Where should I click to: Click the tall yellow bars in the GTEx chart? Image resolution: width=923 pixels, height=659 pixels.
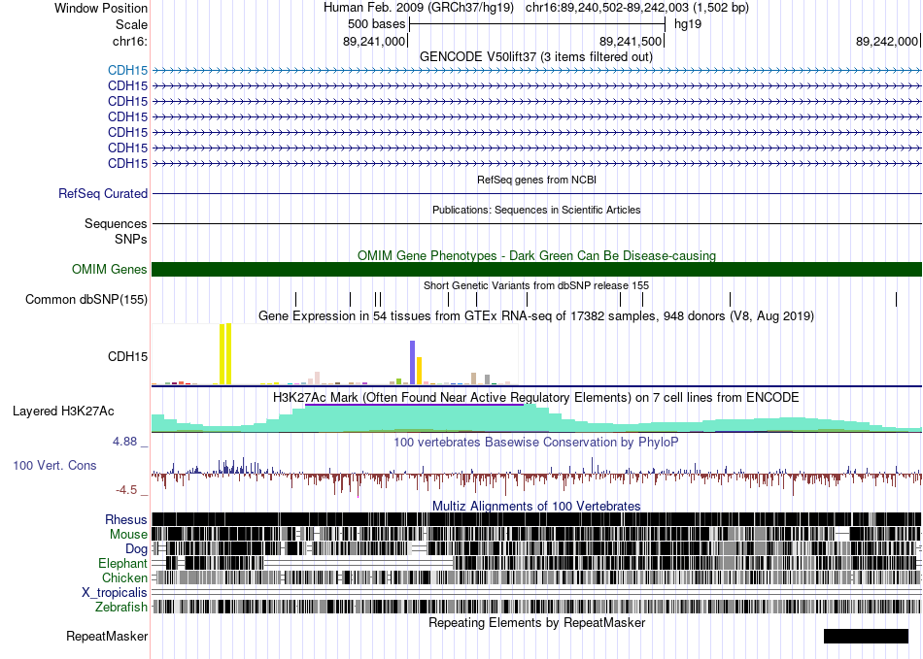(225, 354)
